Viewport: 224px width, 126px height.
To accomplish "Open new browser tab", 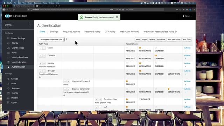I will [60, 6].
